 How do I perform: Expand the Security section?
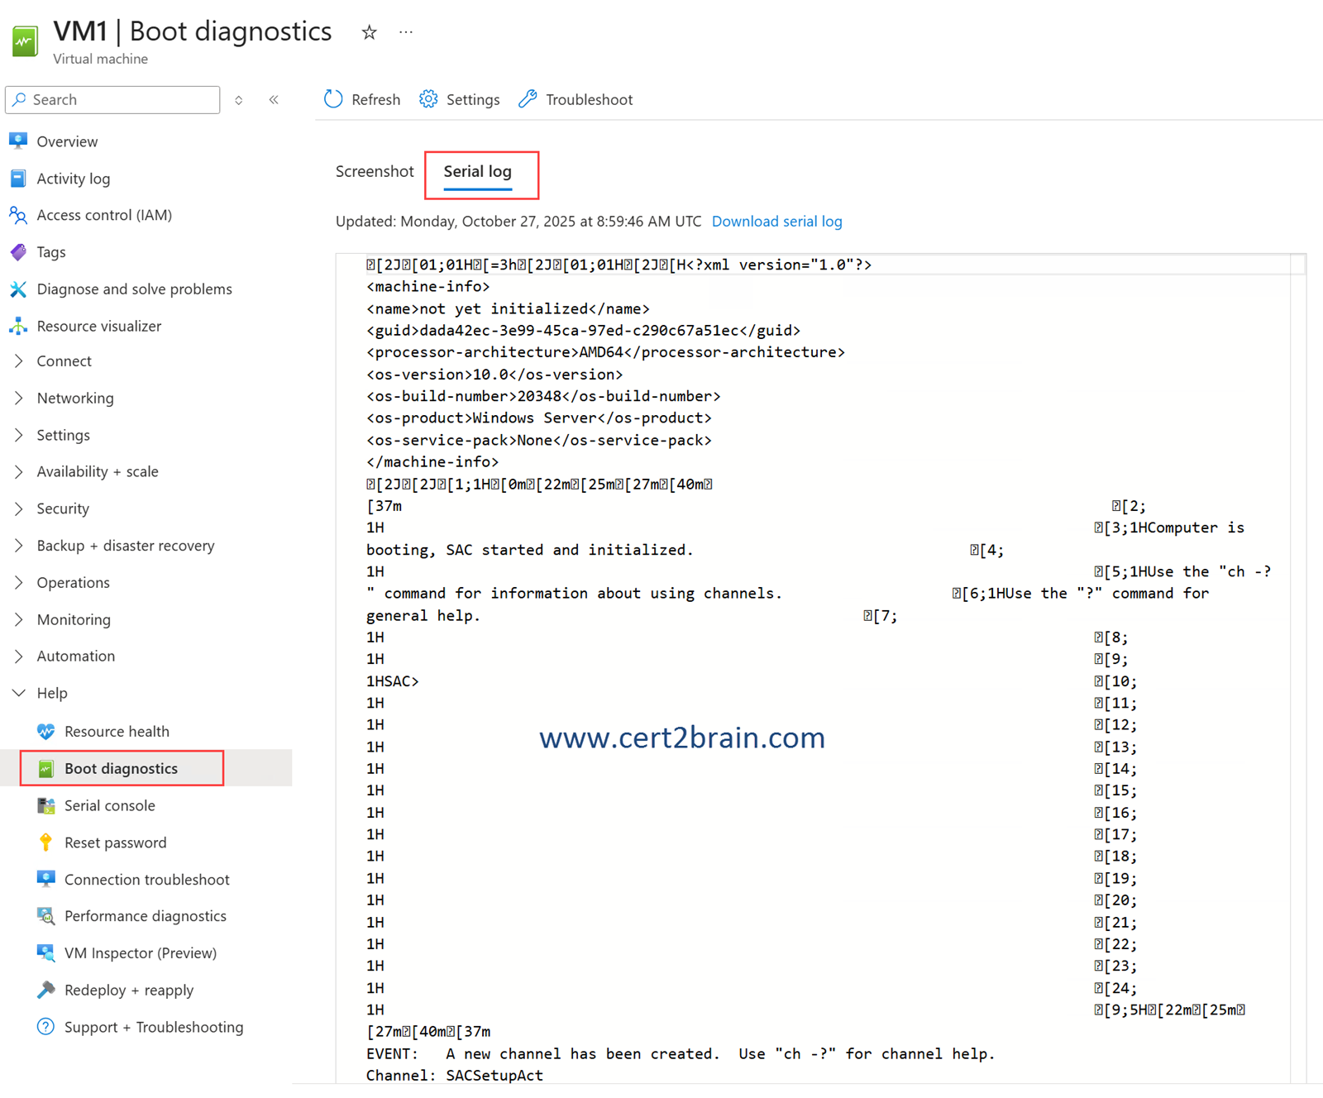(19, 508)
